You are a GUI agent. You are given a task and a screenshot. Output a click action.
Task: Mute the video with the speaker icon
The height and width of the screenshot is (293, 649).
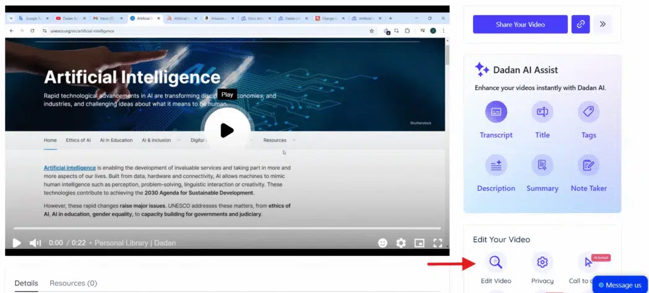tap(35, 243)
